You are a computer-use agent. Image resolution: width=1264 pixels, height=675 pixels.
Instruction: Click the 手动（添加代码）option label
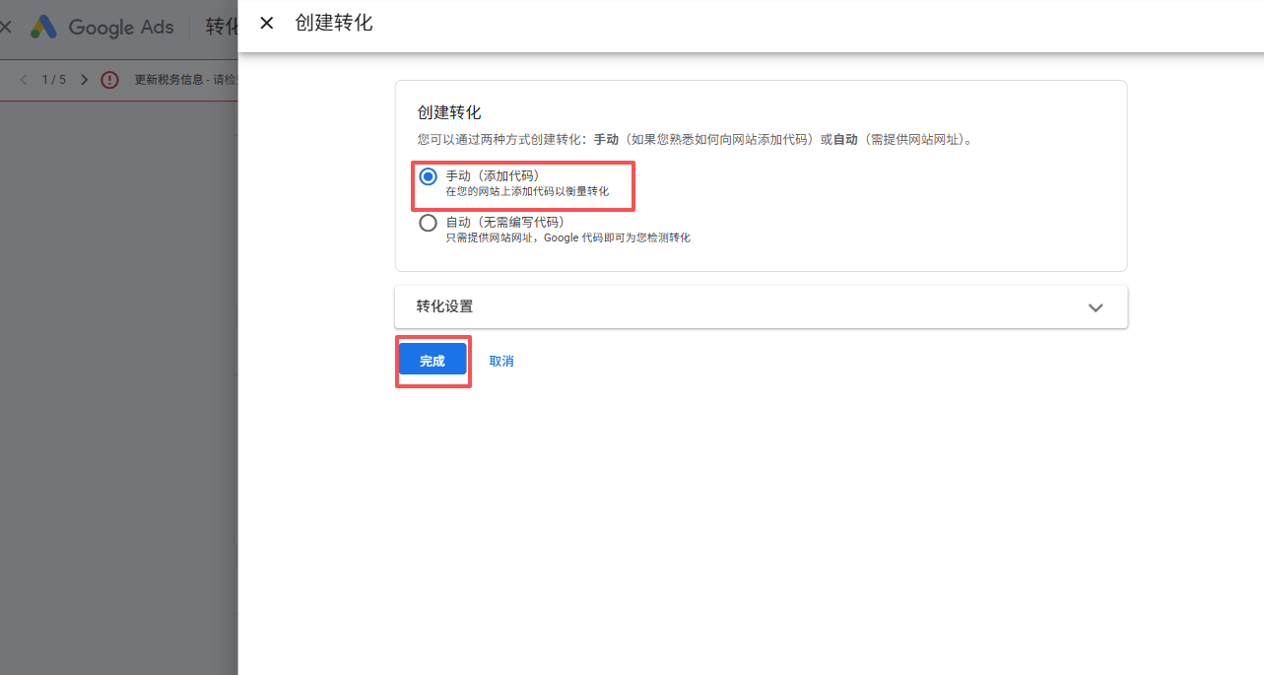[x=493, y=175]
